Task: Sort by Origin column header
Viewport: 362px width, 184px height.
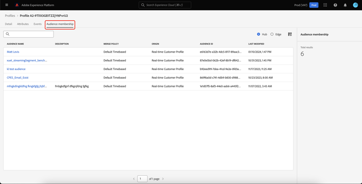Action: [x=155, y=44]
